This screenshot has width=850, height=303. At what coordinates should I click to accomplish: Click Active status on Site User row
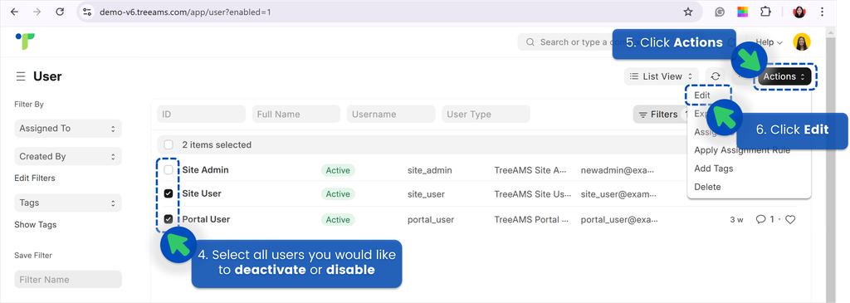[338, 194]
